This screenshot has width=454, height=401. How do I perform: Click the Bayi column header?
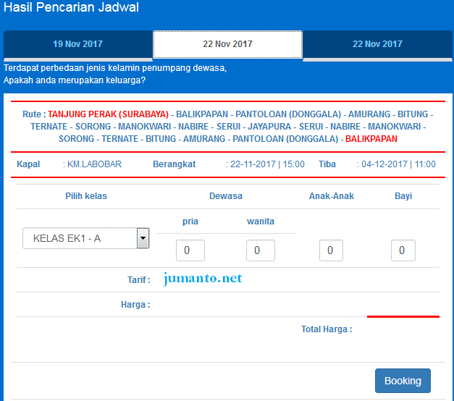pos(403,196)
